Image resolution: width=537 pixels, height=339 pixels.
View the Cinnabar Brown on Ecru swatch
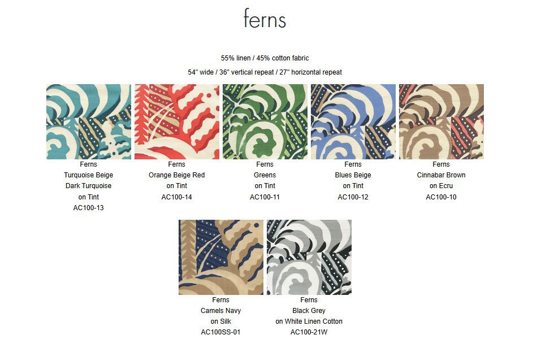click(x=441, y=121)
